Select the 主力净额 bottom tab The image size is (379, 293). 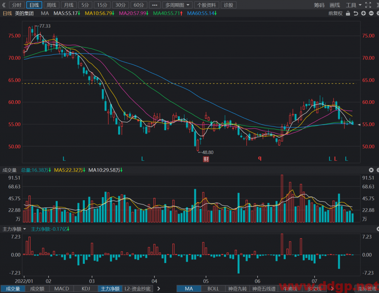point(110,289)
